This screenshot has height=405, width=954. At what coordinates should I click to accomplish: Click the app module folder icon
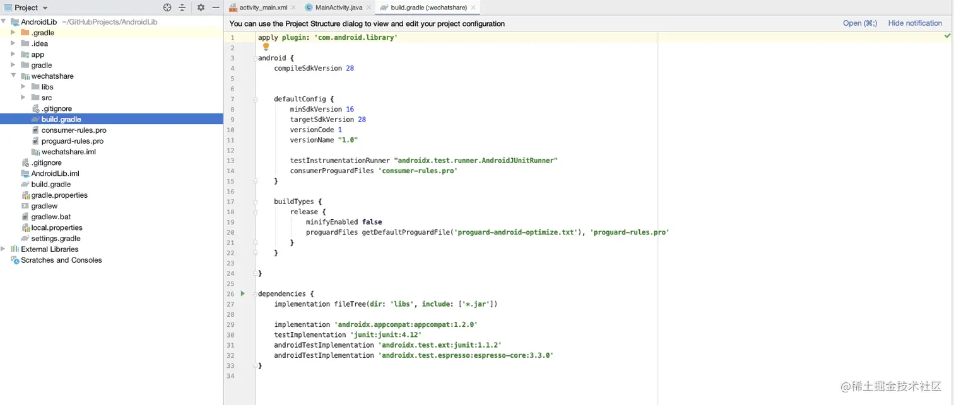(x=25, y=54)
